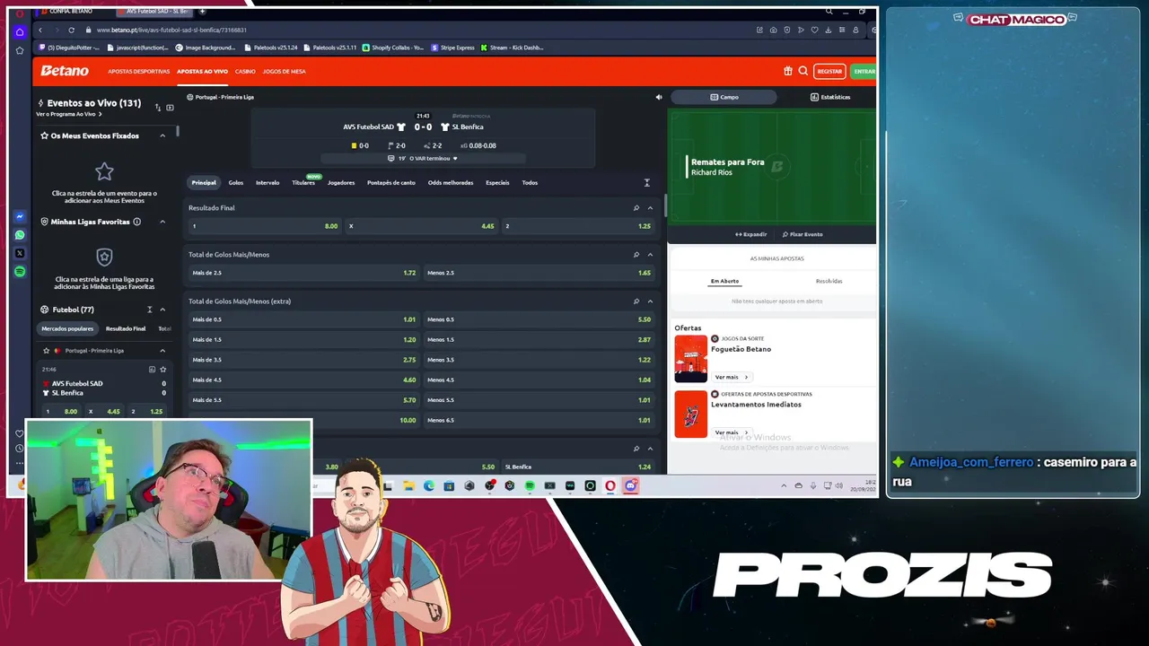1149x646 pixels.
Task: Click the Betano logo
Action: [x=65, y=71]
